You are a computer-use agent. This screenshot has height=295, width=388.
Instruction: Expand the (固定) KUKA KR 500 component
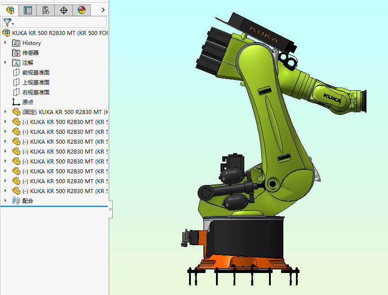pyautogui.click(x=5, y=112)
